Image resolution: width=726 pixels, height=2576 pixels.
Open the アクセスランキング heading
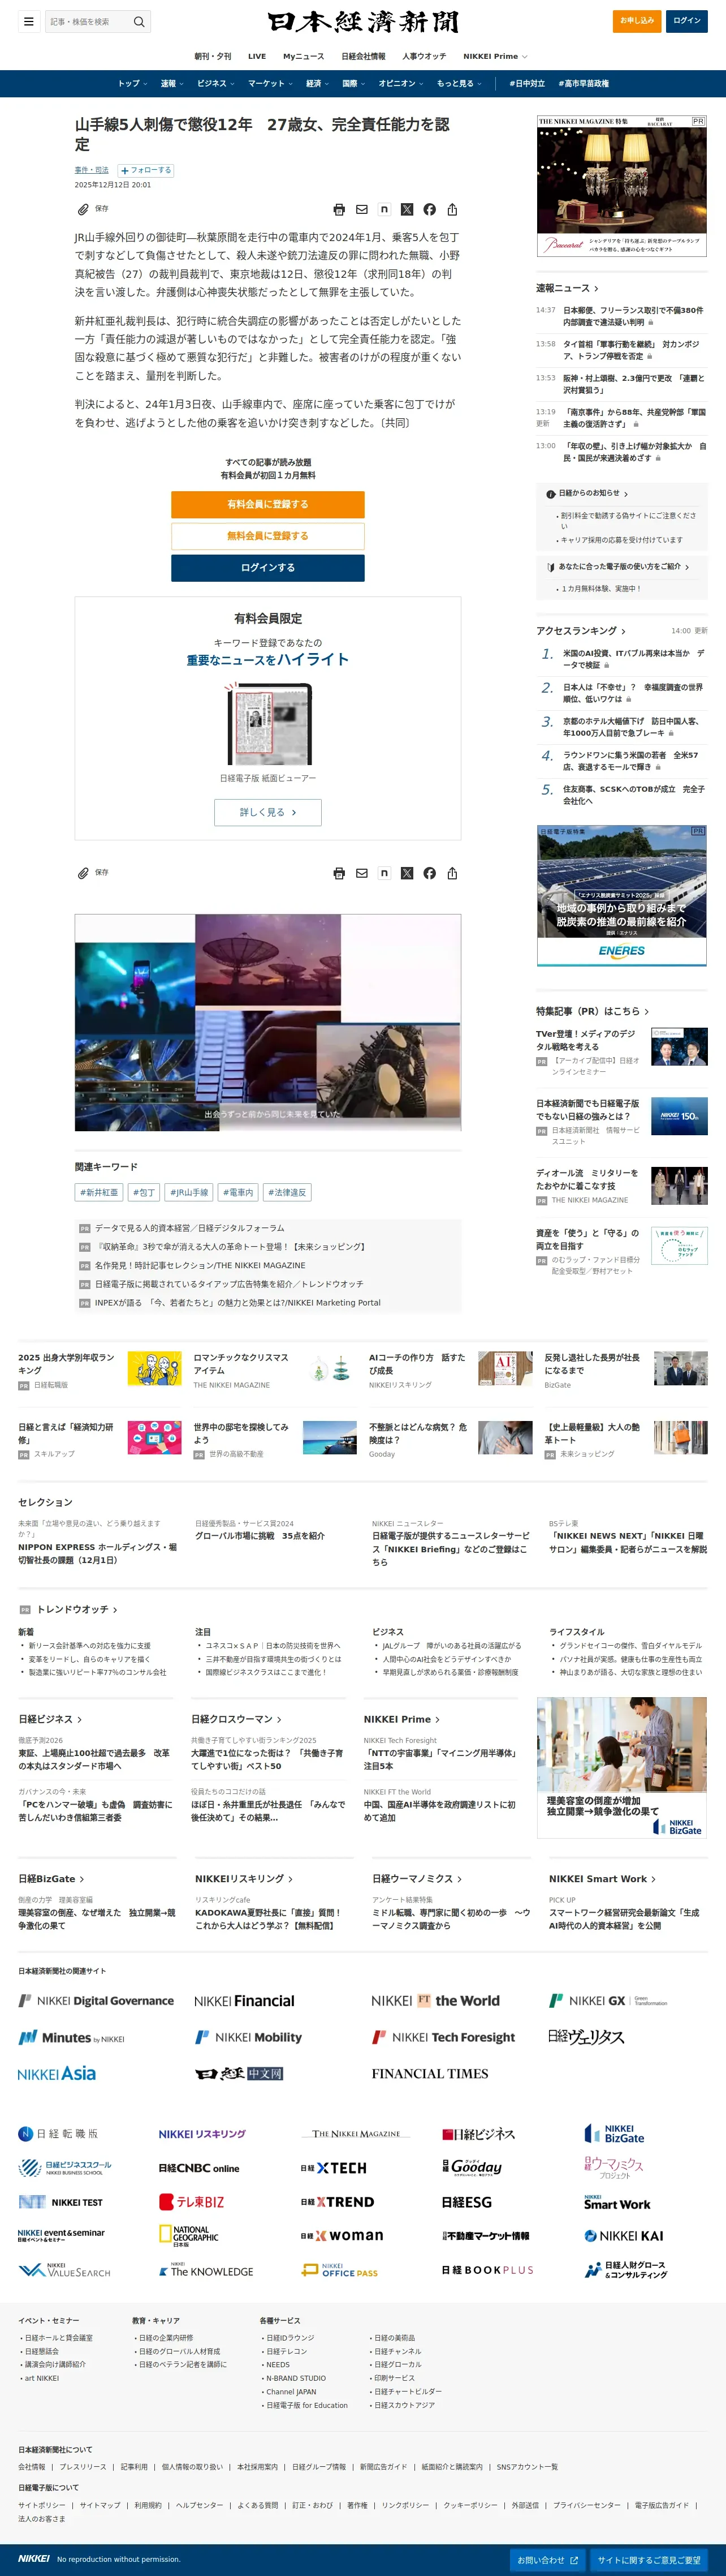581,631
